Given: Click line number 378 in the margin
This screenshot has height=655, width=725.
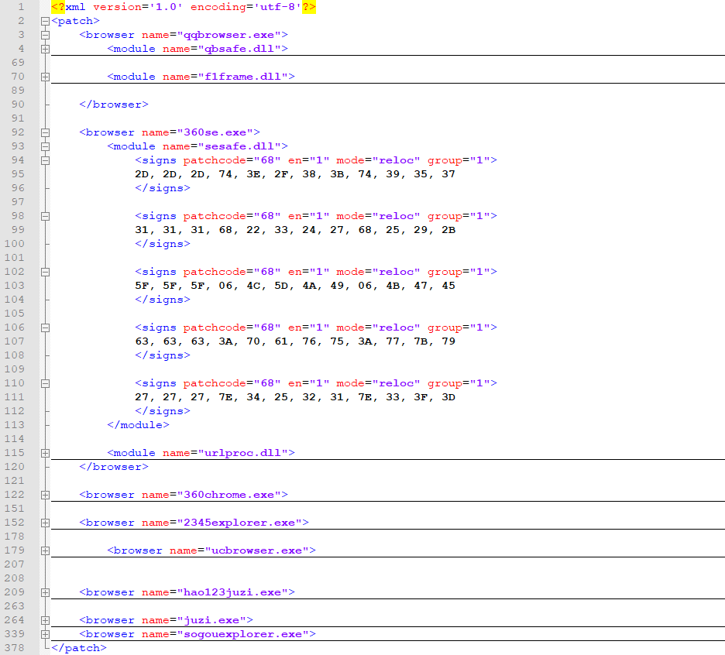Looking at the screenshot, I should (15, 648).
